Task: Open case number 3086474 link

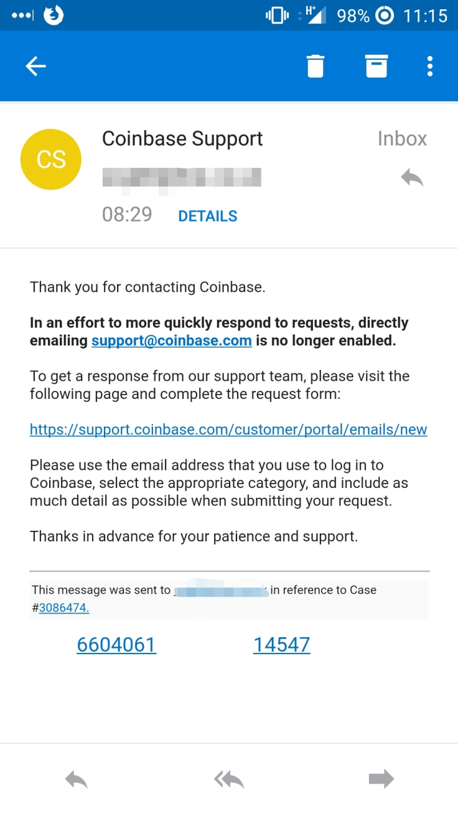Action: pos(64,608)
